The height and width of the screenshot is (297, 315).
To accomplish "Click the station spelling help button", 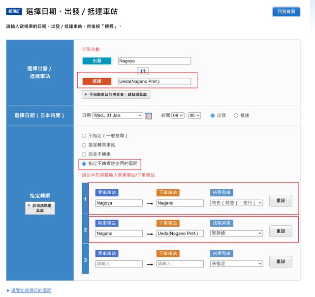I will 116,94.
